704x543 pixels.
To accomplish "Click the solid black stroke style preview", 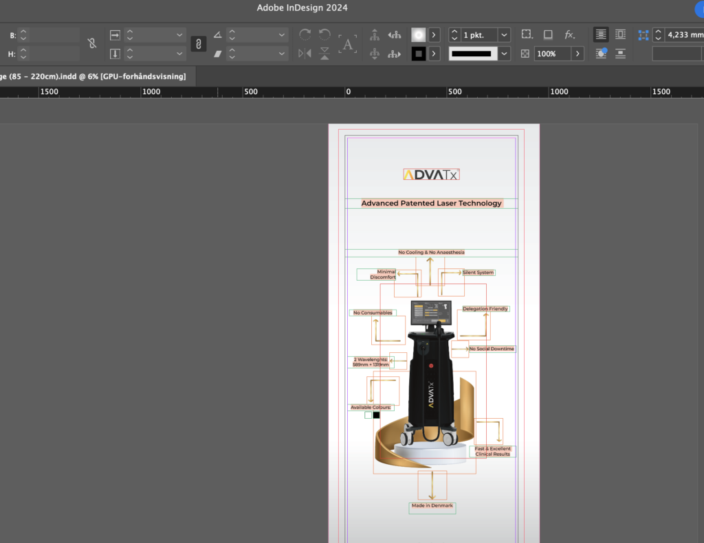I will [472, 54].
